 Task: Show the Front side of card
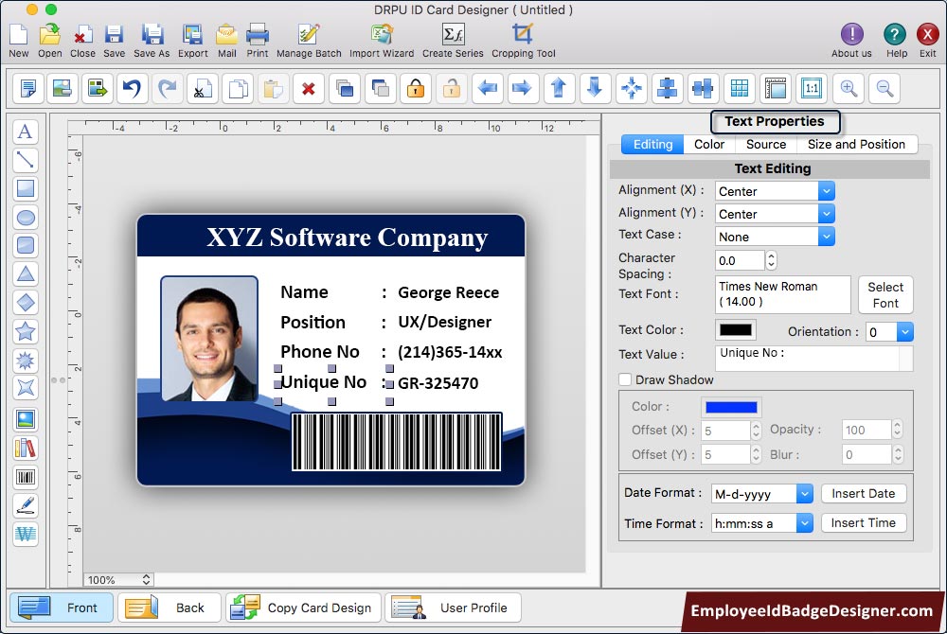tap(61, 608)
